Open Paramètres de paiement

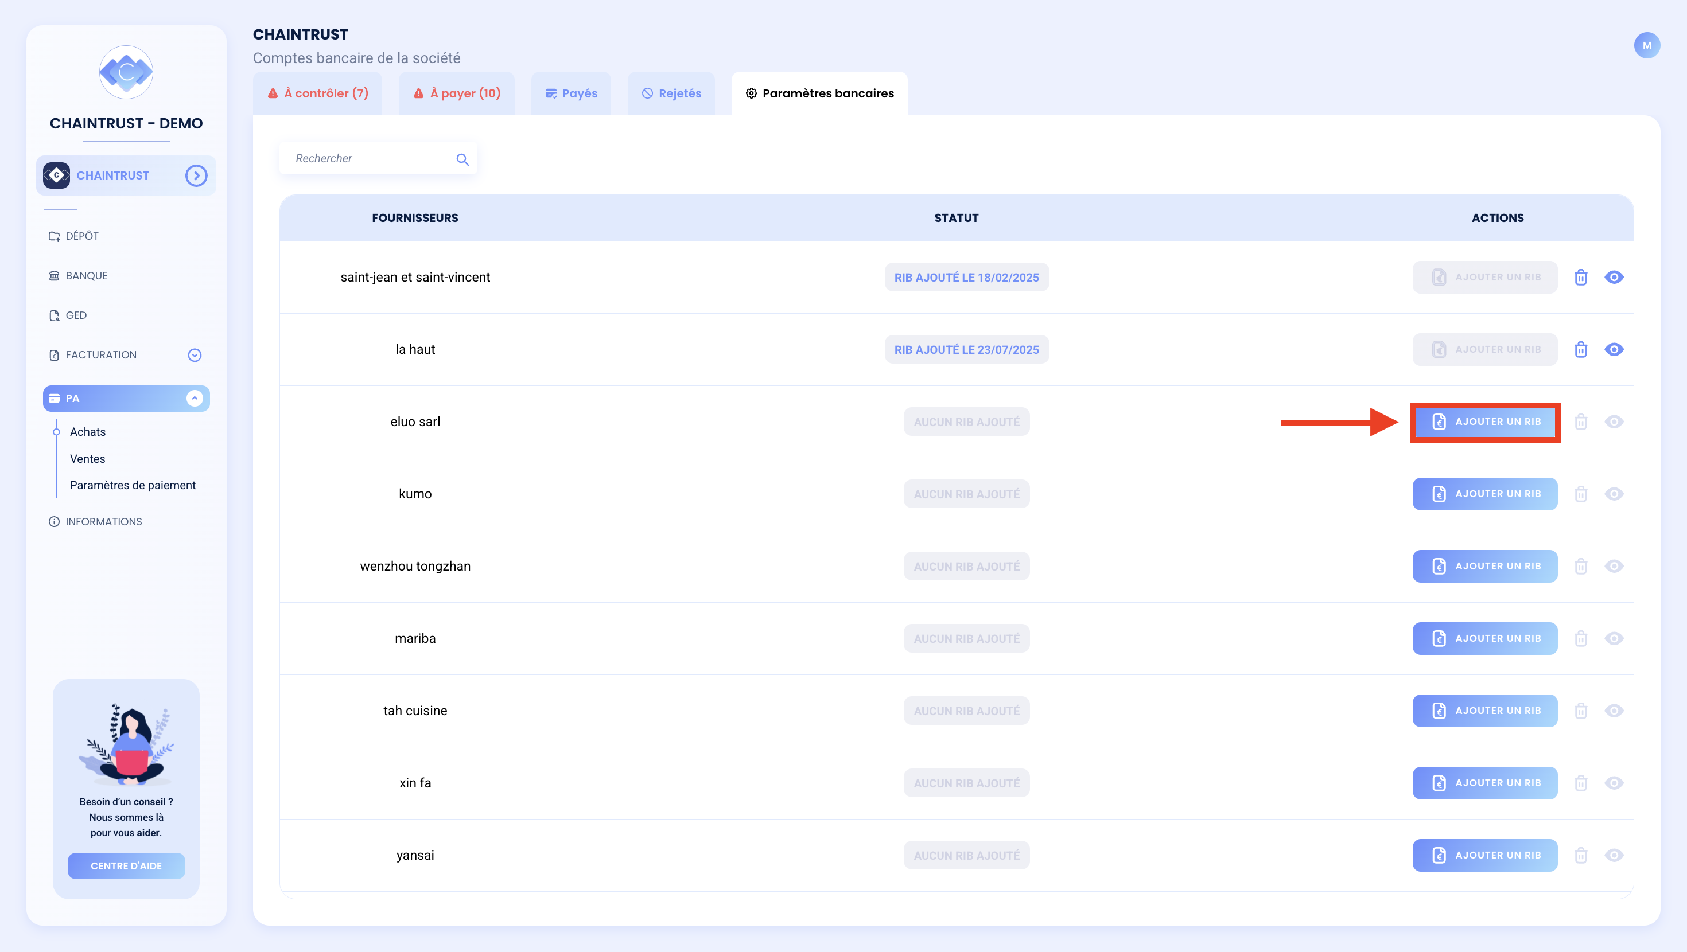tap(133, 485)
